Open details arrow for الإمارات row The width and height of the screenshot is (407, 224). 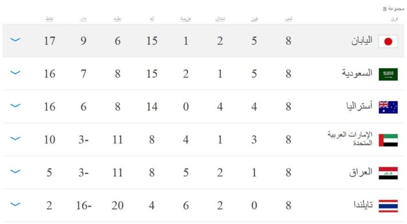(15, 138)
